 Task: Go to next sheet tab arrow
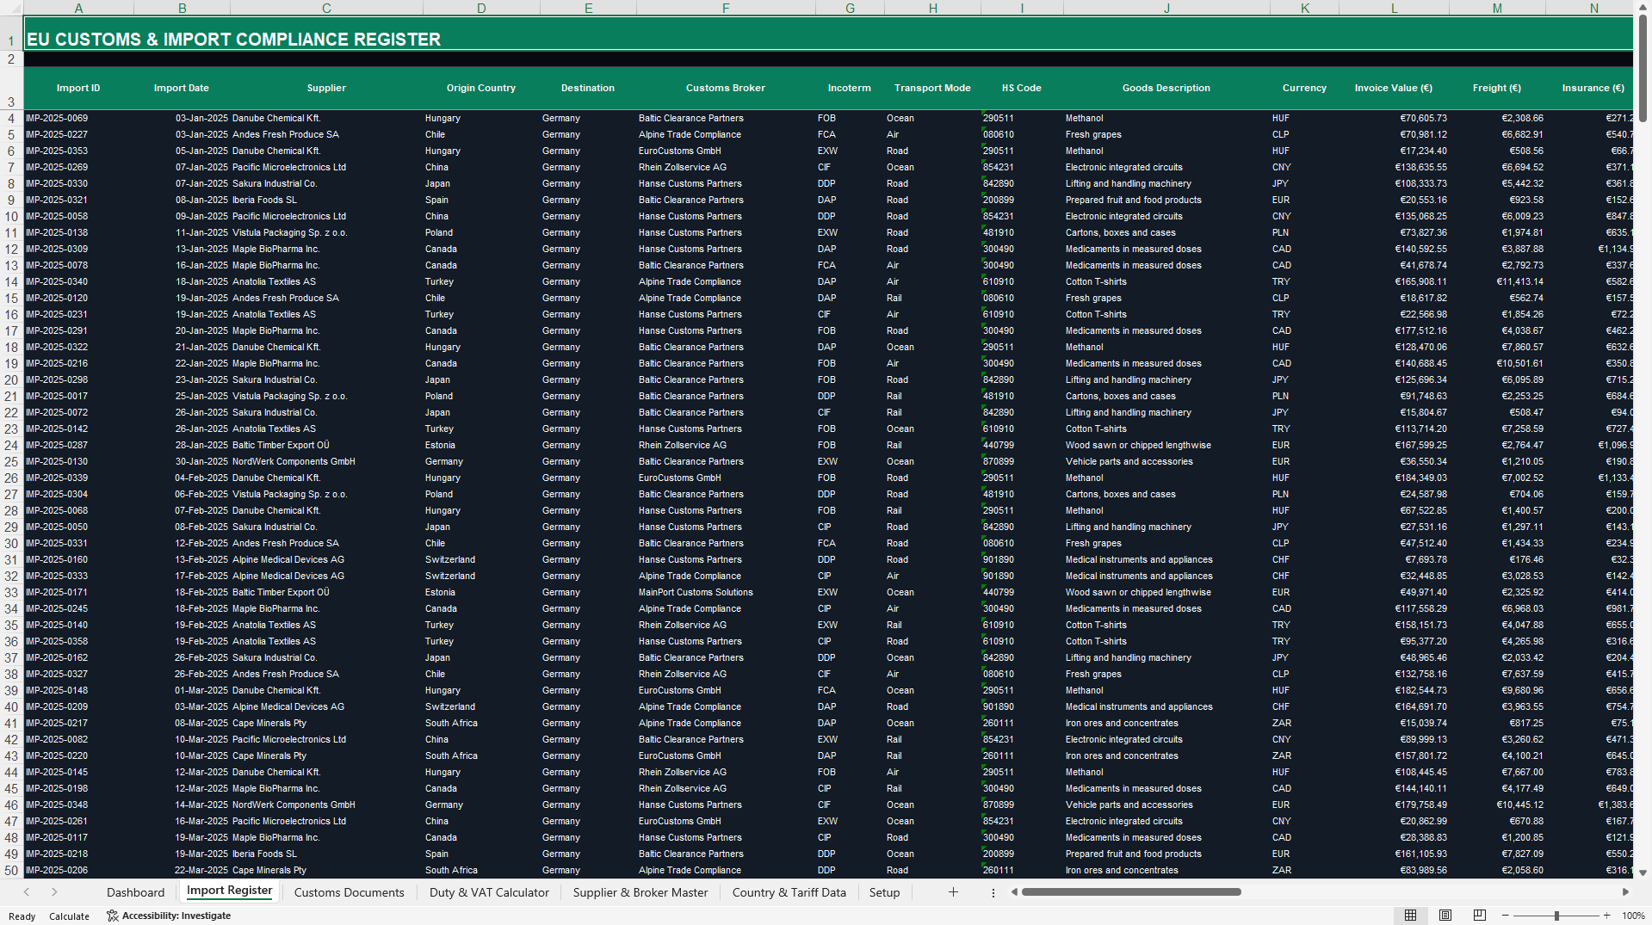tap(54, 892)
